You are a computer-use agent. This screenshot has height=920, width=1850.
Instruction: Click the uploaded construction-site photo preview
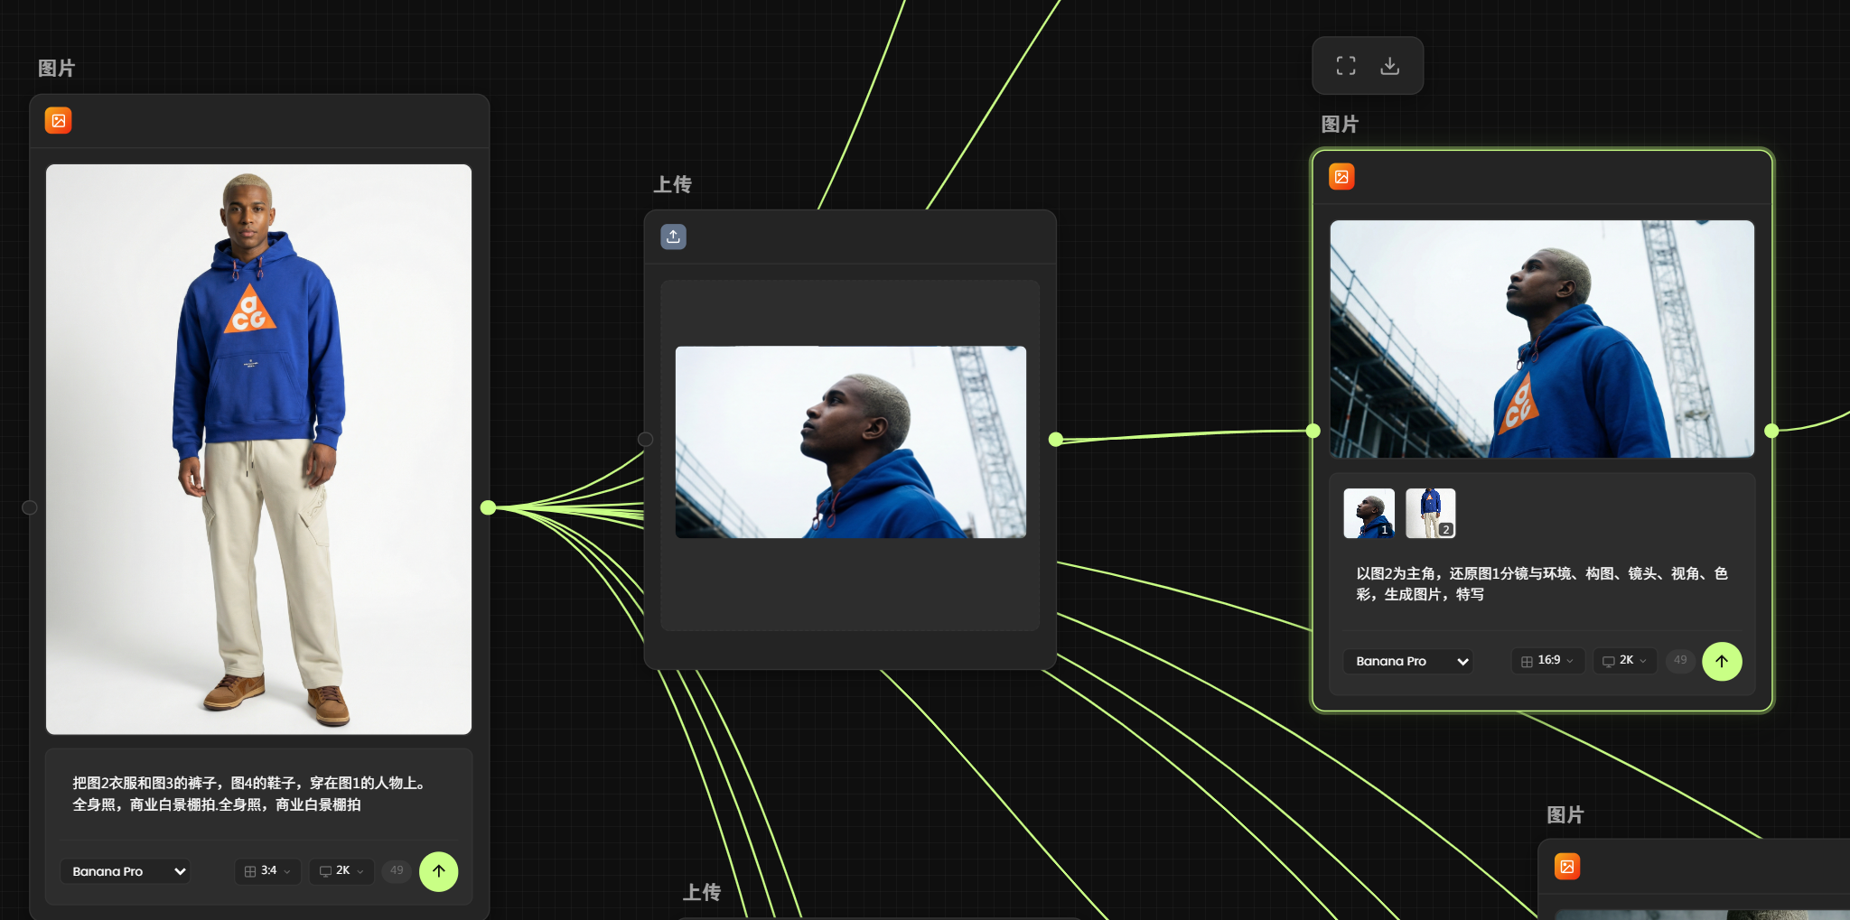pos(850,442)
